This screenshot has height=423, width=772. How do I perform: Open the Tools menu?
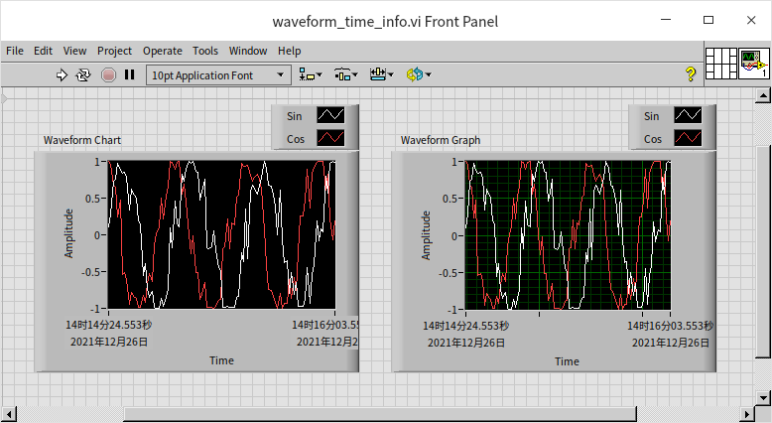[205, 51]
